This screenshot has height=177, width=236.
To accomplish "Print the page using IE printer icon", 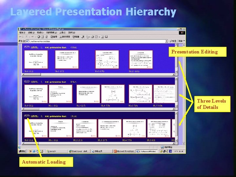I will [92, 37].
